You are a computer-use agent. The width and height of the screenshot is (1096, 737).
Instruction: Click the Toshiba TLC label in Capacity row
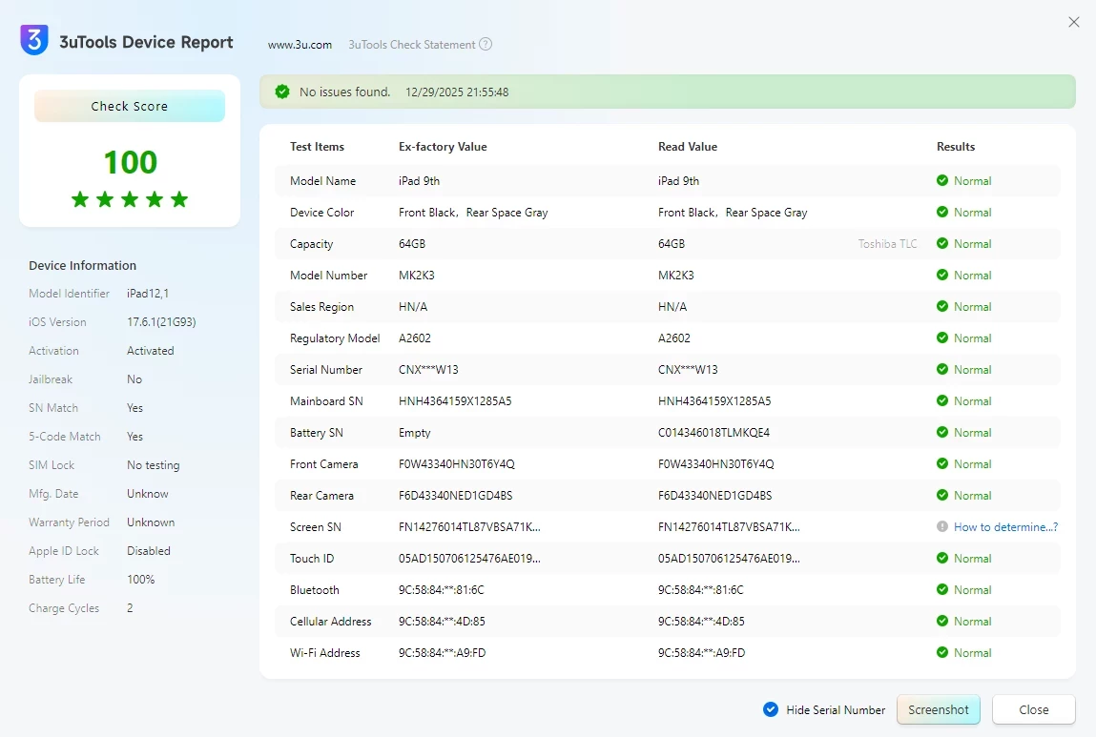click(x=887, y=244)
